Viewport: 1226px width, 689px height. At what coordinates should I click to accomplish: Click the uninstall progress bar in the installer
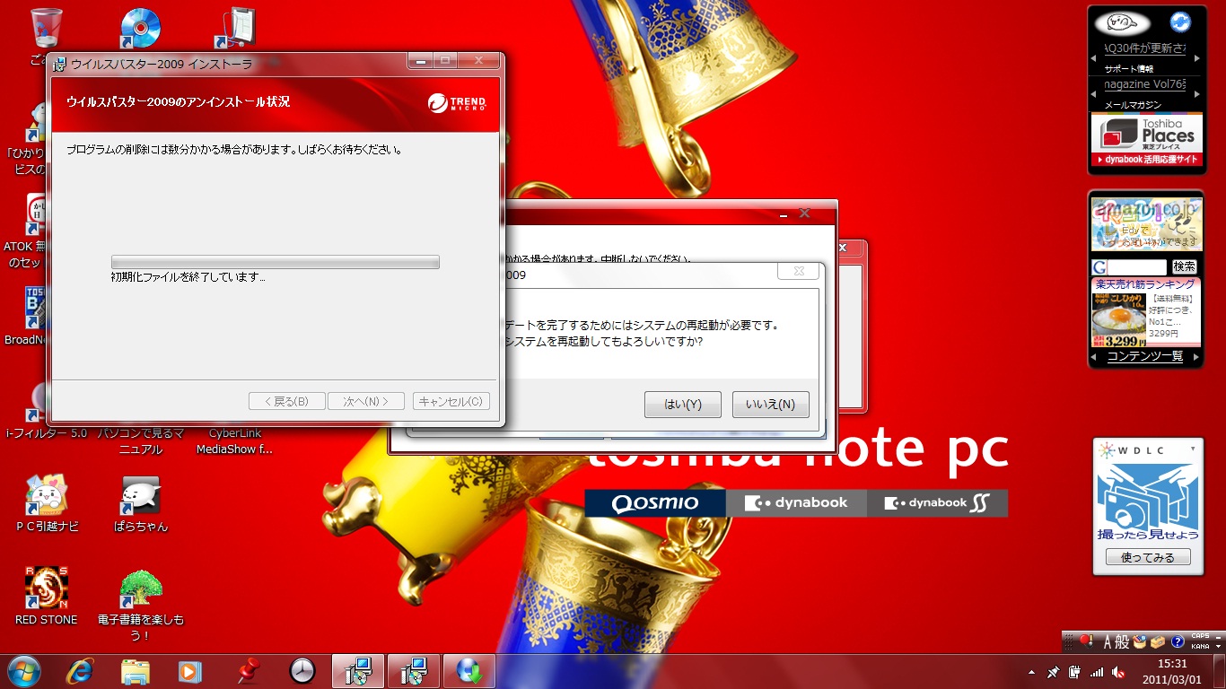tap(276, 262)
